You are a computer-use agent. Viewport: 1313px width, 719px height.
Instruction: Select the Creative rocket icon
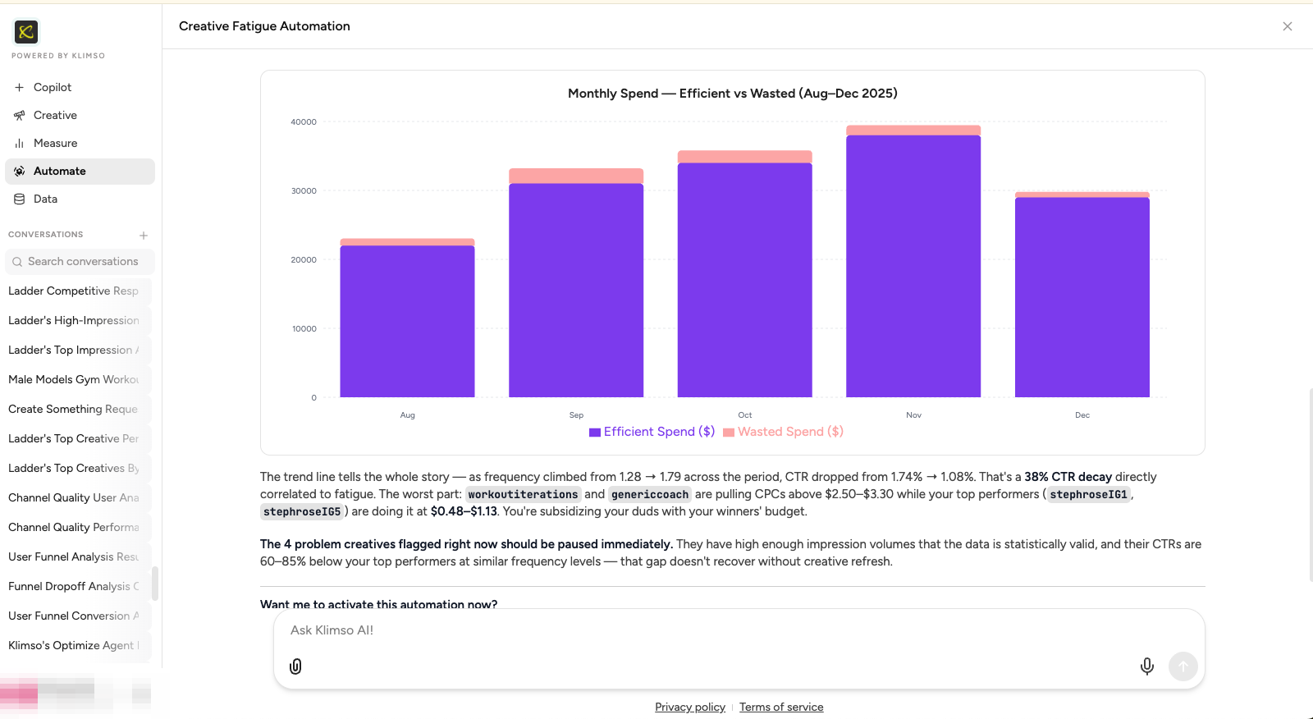19,115
